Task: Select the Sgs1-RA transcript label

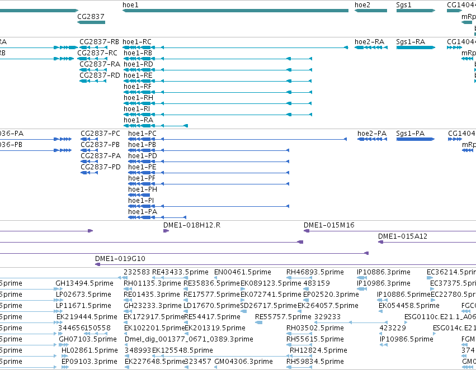Action: coord(411,41)
